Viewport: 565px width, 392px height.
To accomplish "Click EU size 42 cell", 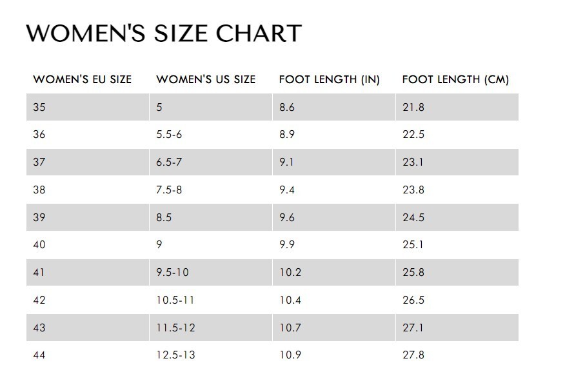I will (x=88, y=300).
